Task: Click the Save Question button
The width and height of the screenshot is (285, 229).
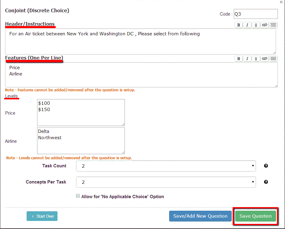Action: (255, 216)
